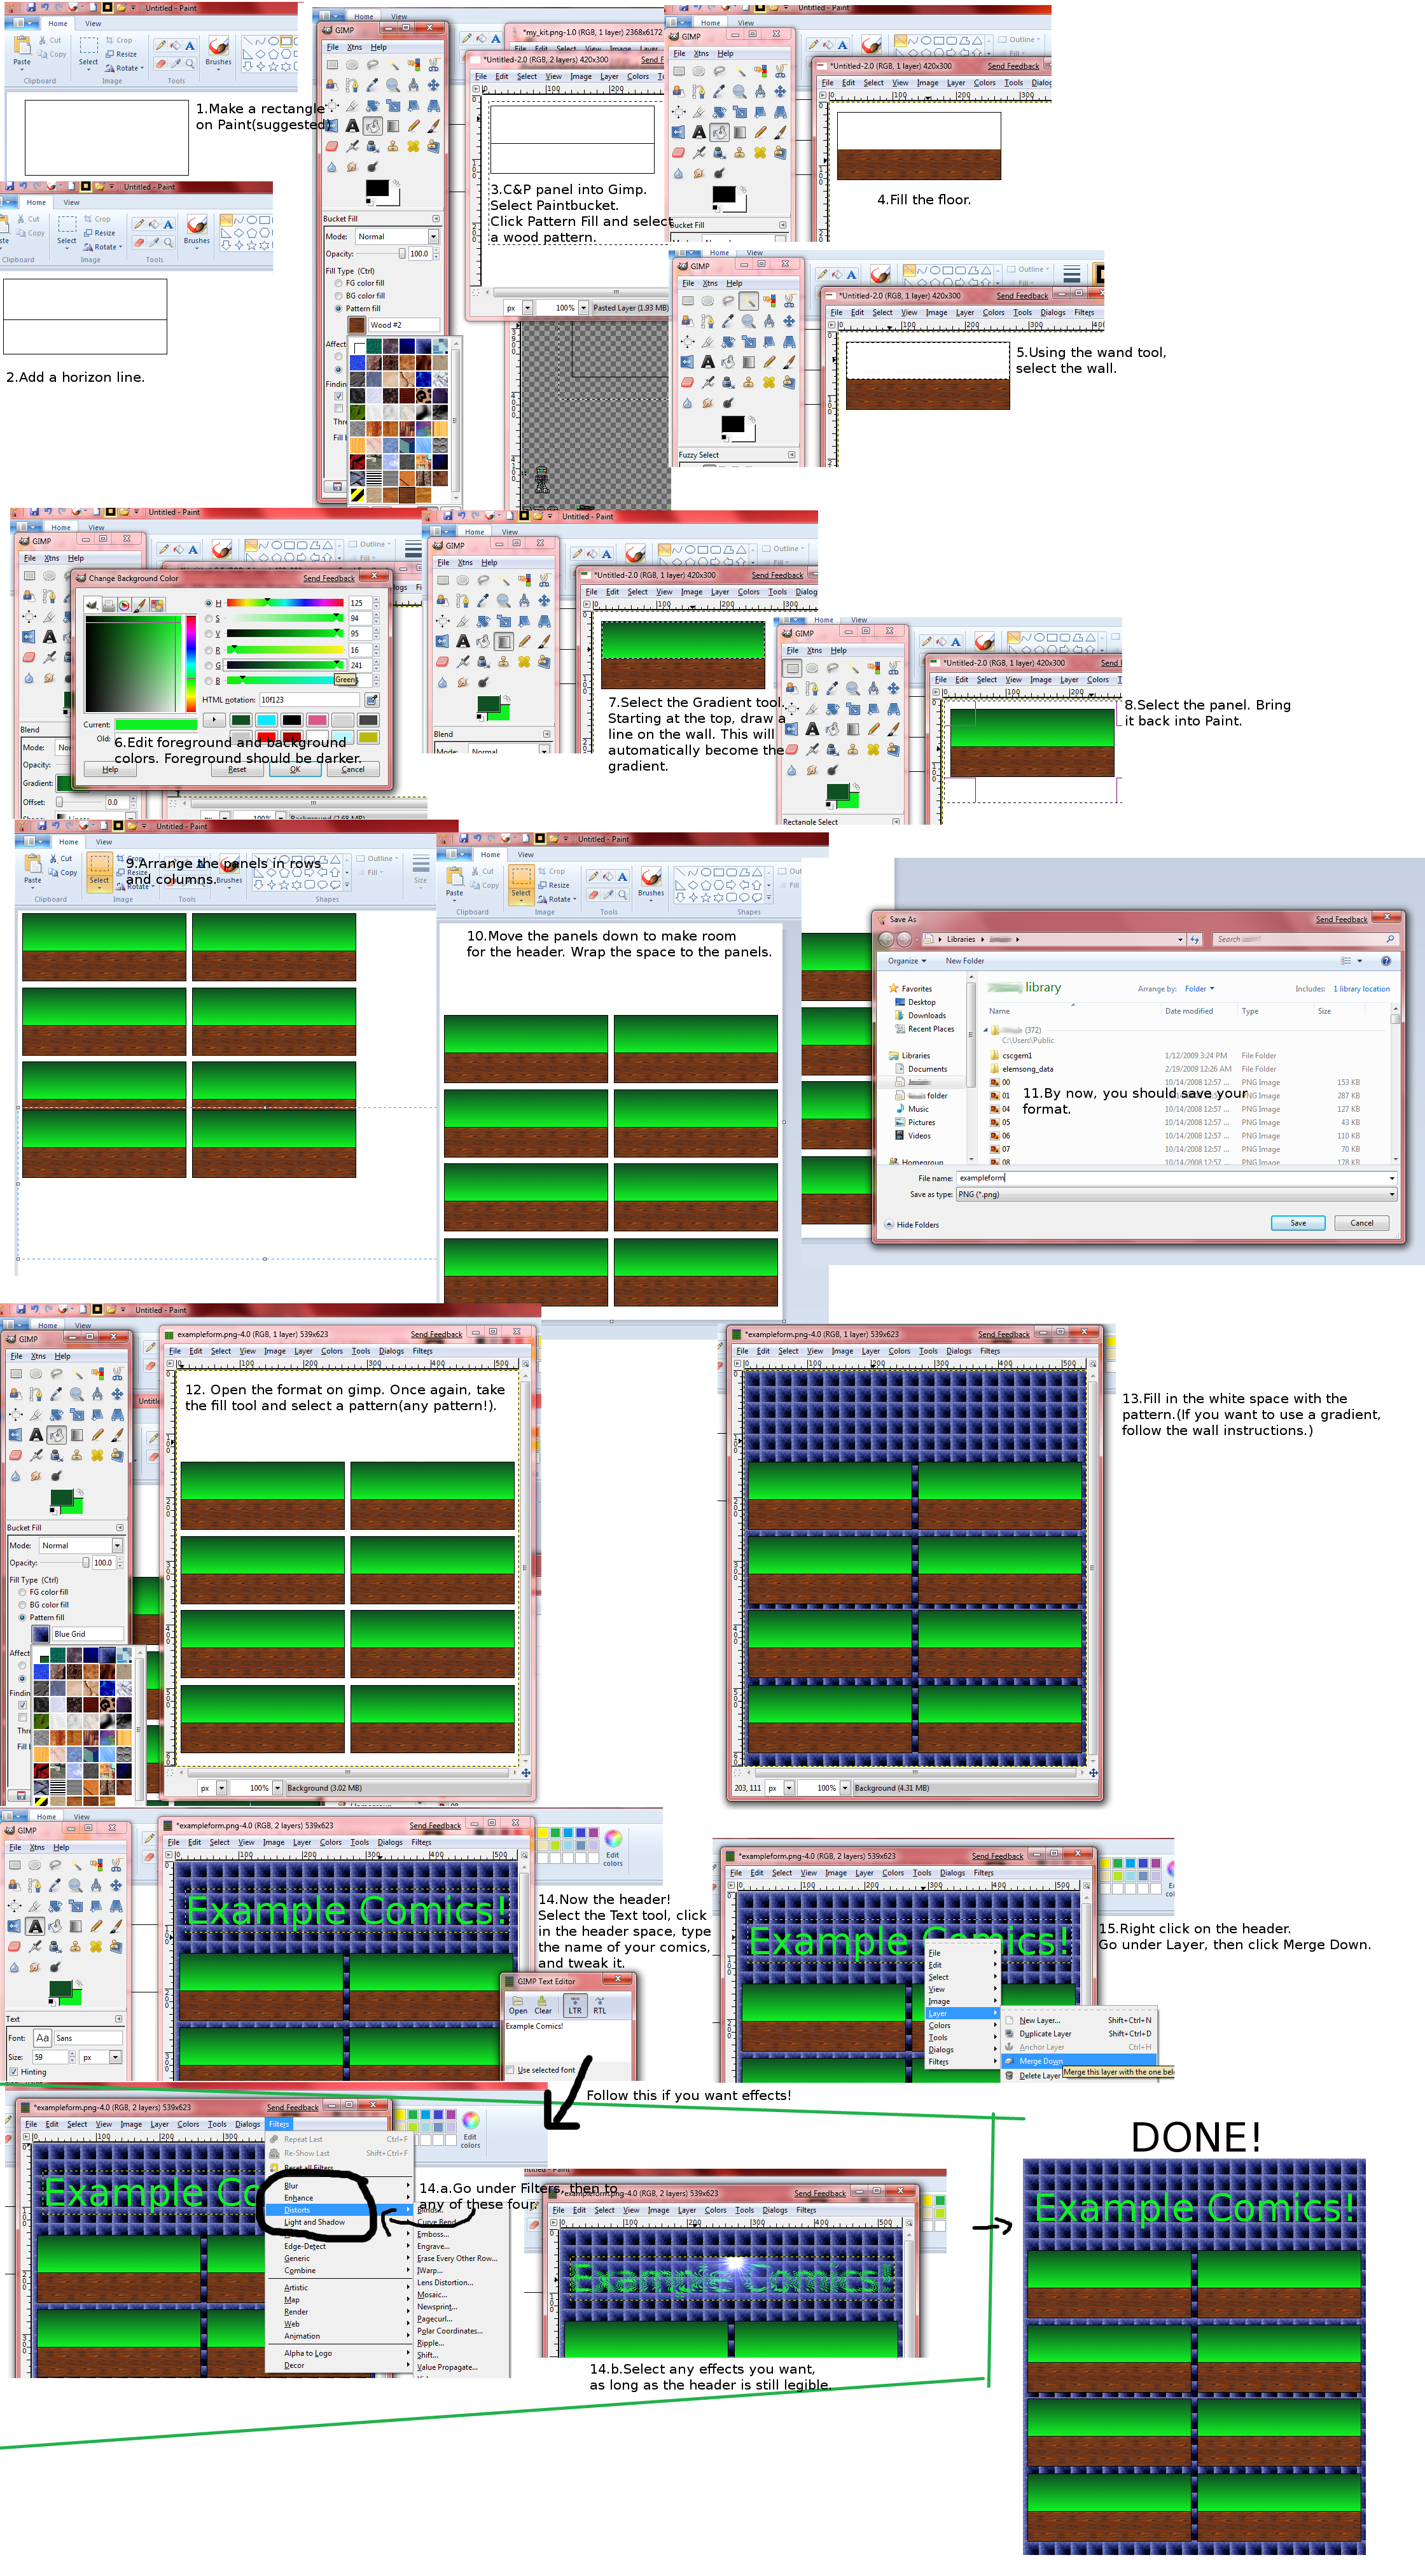
Task: Click Clear in GIMP Text Editor
Action: [x=542, y=2006]
